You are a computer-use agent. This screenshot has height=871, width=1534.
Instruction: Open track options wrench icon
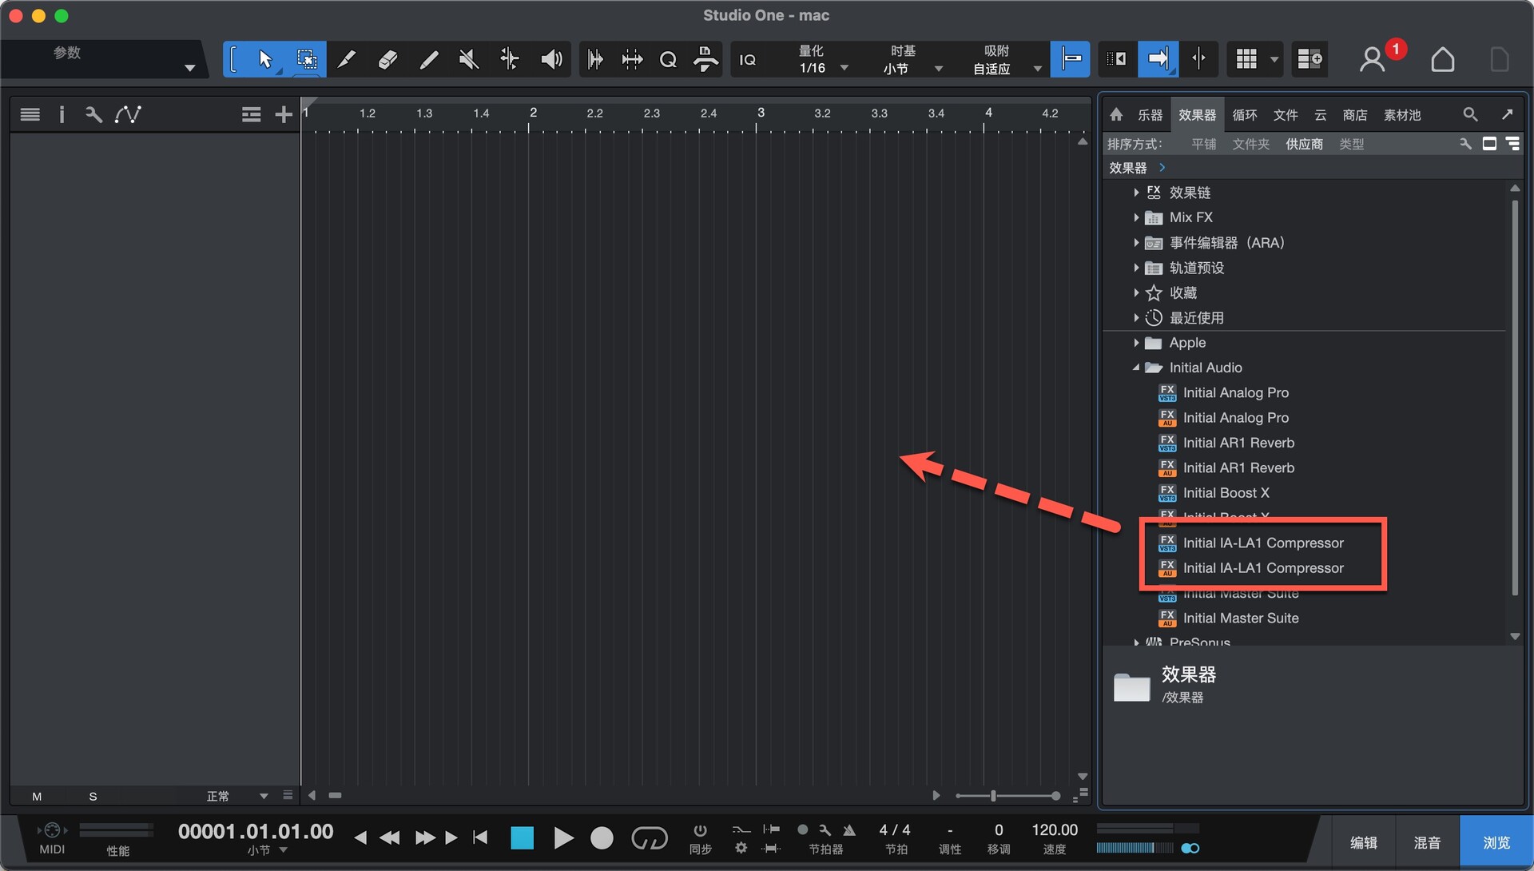(x=93, y=114)
